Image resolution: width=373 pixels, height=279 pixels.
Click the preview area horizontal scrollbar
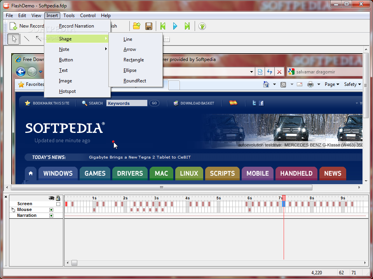[x=162, y=187]
